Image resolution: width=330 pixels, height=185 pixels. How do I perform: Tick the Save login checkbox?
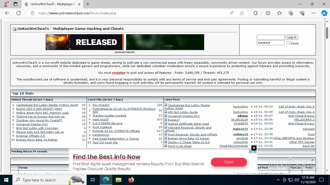point(288,43)
